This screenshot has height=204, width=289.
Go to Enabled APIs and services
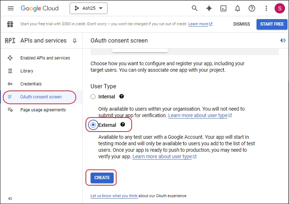pyautogui.click(x=45, y=58)
